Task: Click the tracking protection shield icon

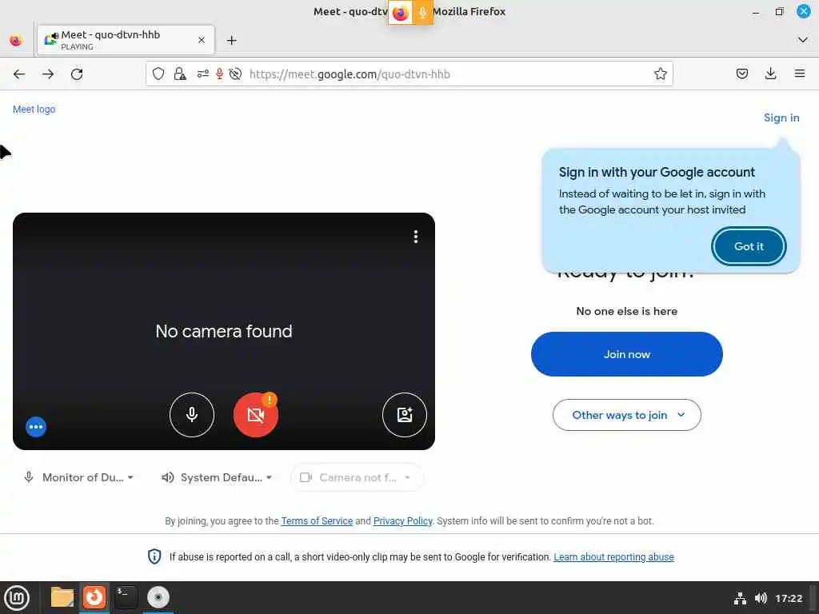Action: [158, 74]
